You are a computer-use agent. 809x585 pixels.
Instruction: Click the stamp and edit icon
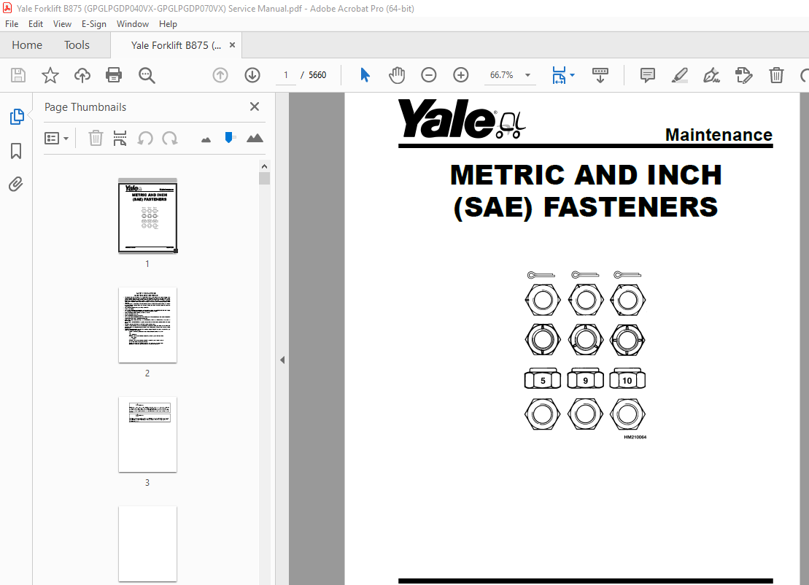coord(743,75)
